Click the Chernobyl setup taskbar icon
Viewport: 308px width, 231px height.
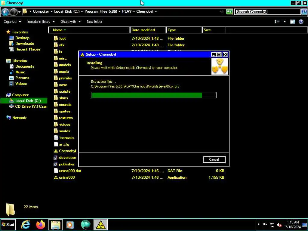tap(100, 225)
